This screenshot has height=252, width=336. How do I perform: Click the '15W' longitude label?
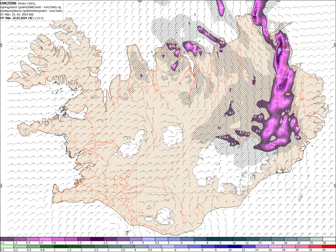pyautogui.click(x=278, y=1)
